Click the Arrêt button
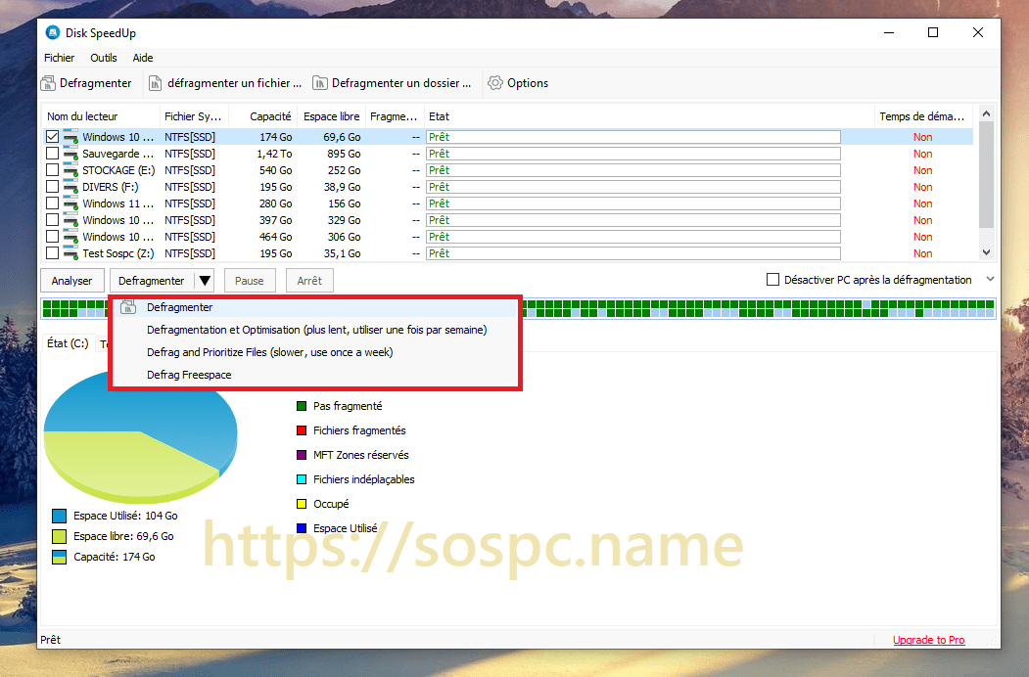 click(309, 281)
